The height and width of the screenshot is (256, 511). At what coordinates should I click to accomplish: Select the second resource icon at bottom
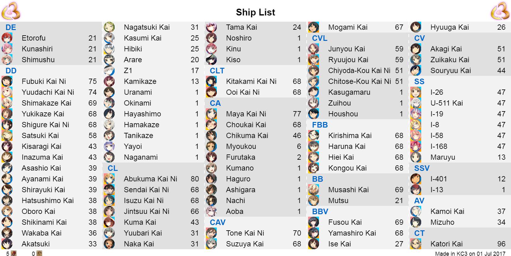click(x=39, y=254)
